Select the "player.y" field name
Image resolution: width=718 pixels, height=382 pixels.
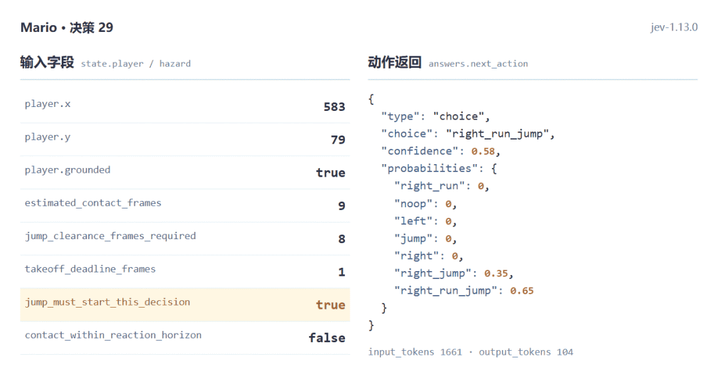pos(48,138)
